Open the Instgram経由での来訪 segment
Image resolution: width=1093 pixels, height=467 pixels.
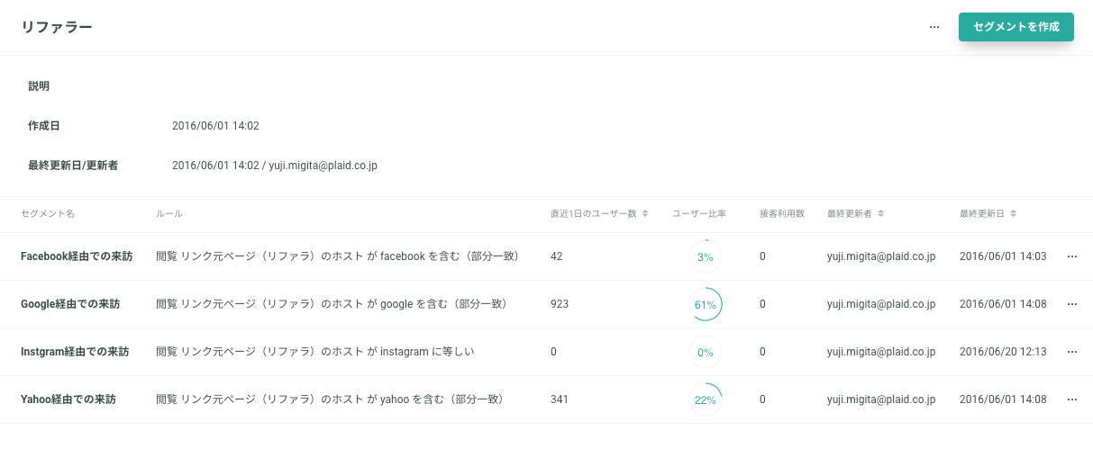tap(75, 352)
